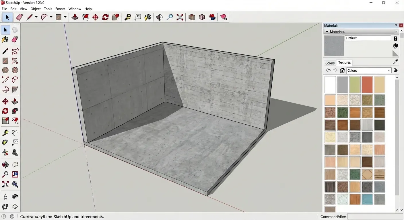Click the In Model home icon
404x220 pixels.
coord(342,70)
